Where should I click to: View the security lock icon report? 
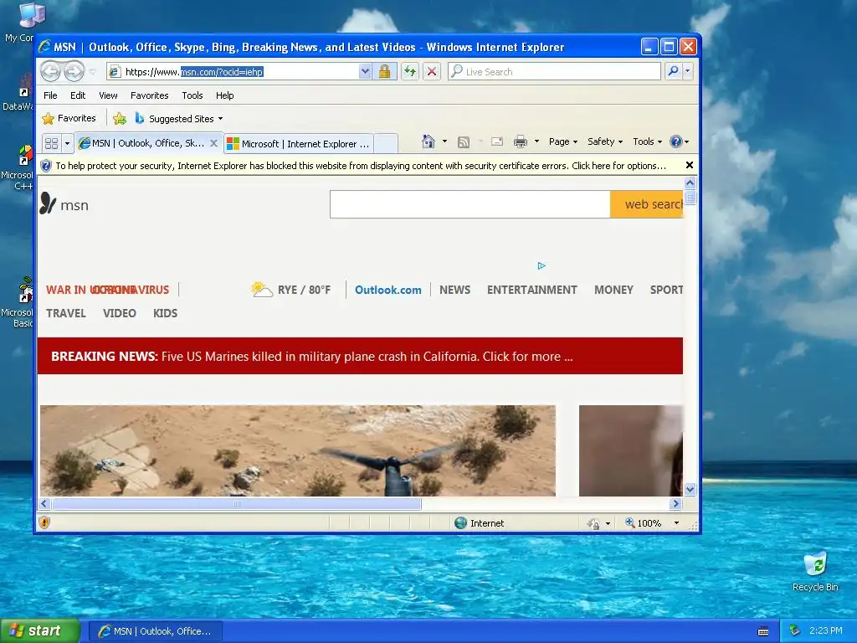[x=385, y=72]
